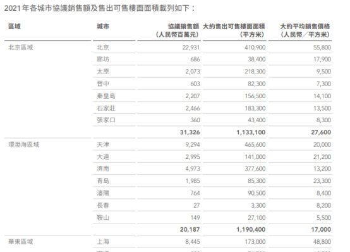Select Shenyang sales value 764
Image resolution: width=350 pixels, height=252 pixels.
point(195,193)
